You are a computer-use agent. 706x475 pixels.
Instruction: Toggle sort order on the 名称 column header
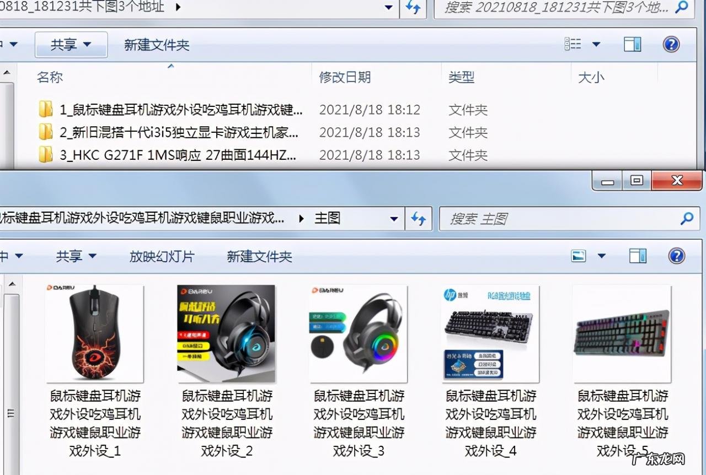49,77
